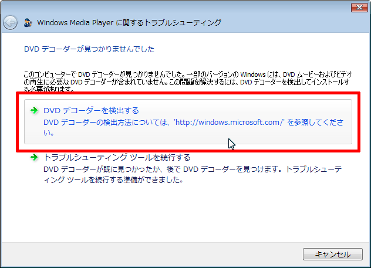Click the troubleshooter wizard icon in title
The image size is (371, 268).
(x=28, y=23)
